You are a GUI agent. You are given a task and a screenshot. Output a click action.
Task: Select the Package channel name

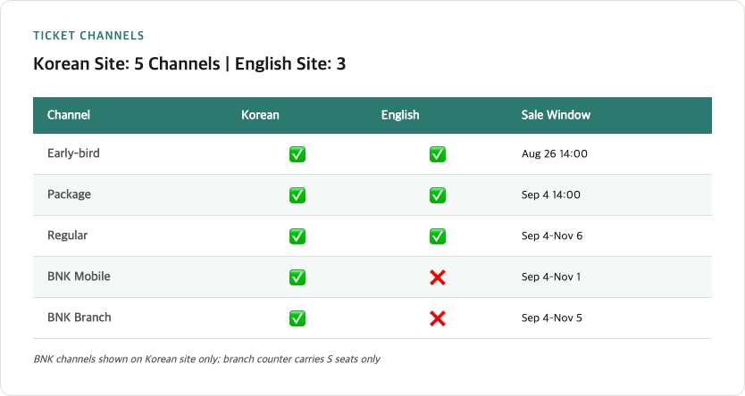(69, 194)
